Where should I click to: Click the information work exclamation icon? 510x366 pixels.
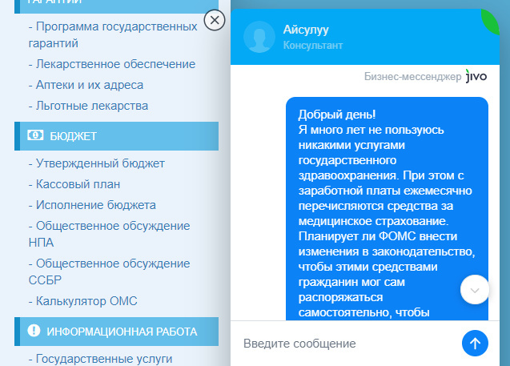34,331
